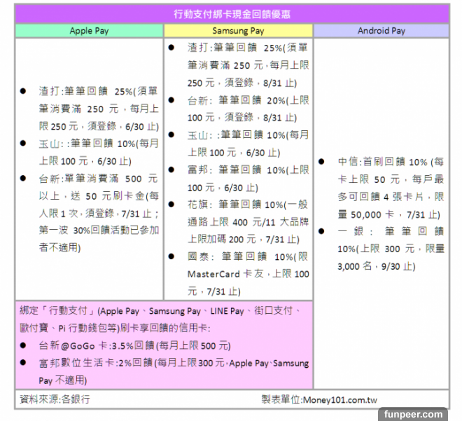Click the 渣打 25% entry under Apple Pay
This screenshot has height=421, width=462.
pos(98,109)
